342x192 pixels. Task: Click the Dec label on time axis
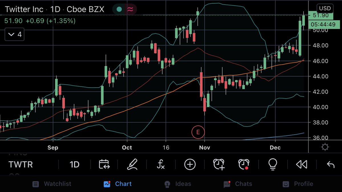(275, 147)
